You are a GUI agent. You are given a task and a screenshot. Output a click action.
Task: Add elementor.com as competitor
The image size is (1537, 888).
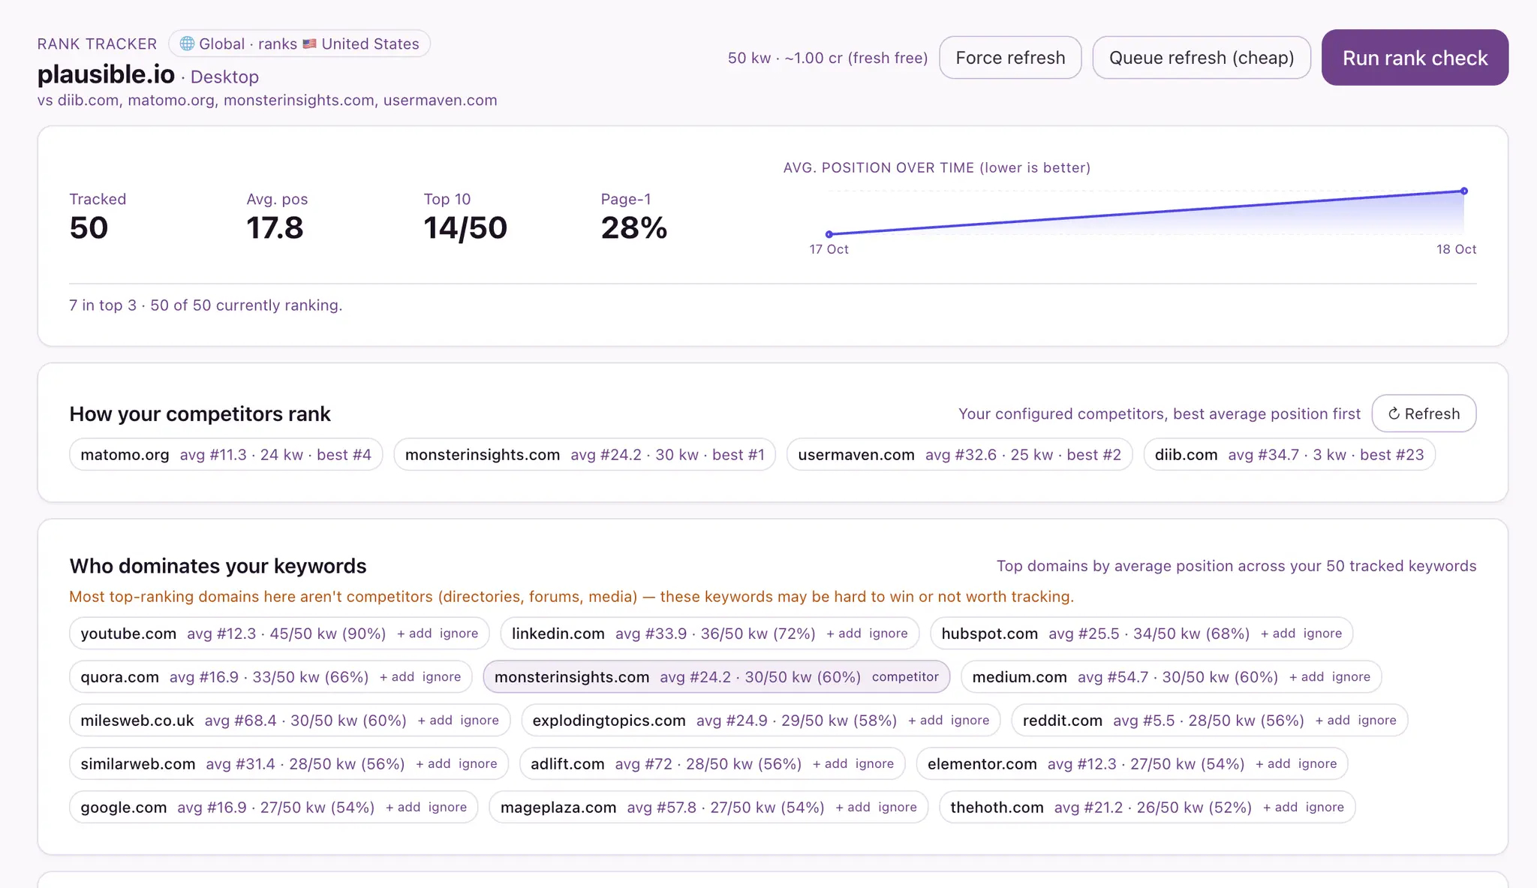pyautogui.click(x=1273, y=764)
